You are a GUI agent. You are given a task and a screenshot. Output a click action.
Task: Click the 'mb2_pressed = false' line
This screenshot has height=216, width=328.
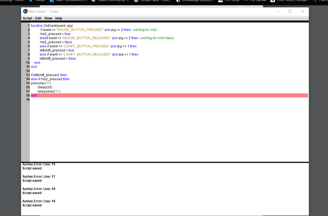[x=56, y=42]
